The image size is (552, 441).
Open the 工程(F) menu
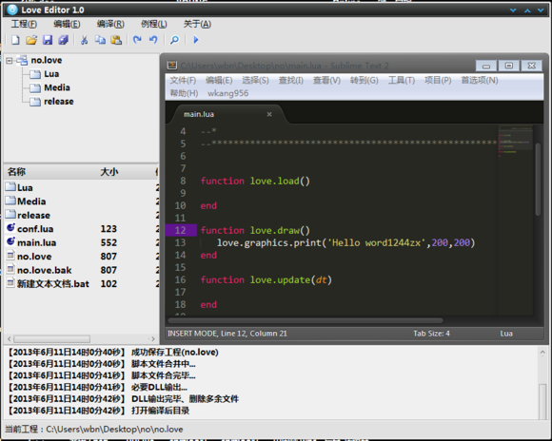[24, 24]
